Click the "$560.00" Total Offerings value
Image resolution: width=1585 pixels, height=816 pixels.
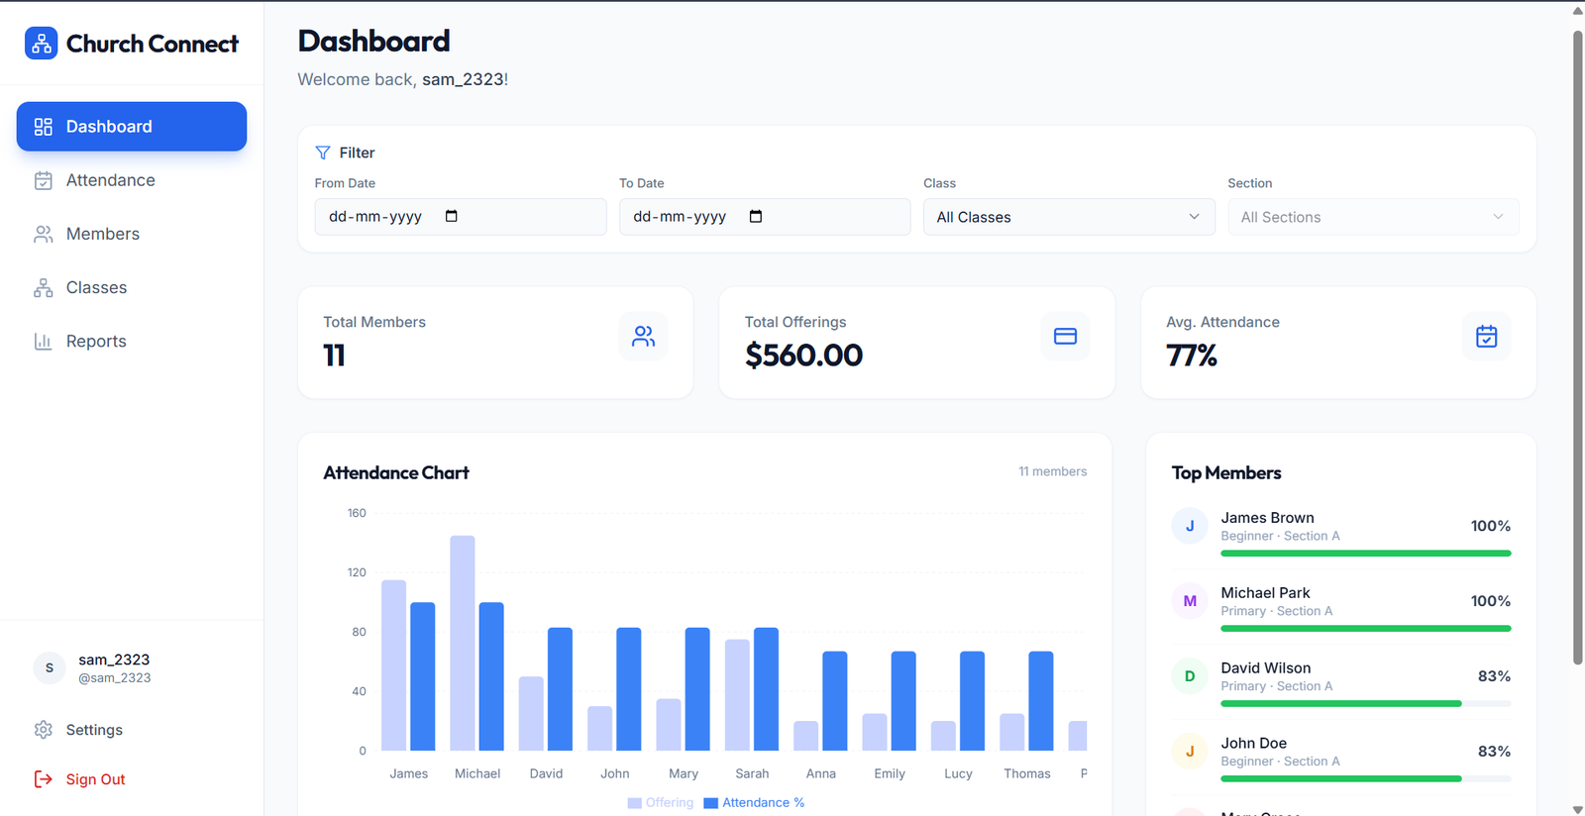[803, 355]
